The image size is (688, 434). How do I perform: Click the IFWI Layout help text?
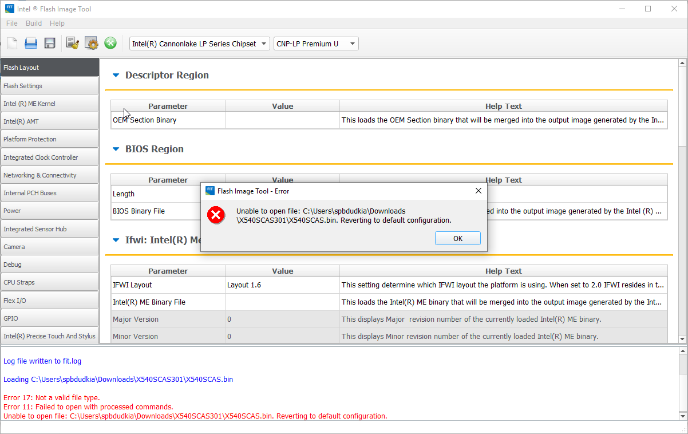point(503,285)
